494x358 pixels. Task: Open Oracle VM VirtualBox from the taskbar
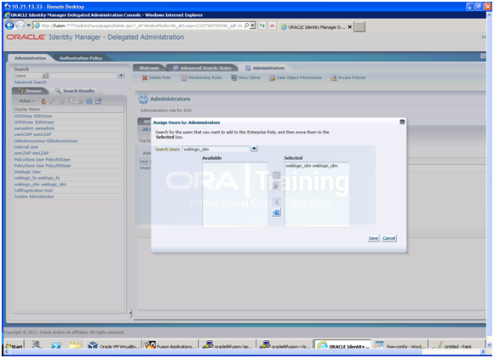pos(114,346)
